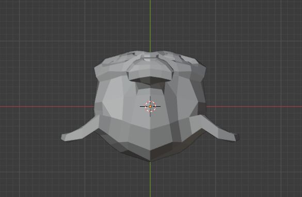Click the tip of the left flipper
The image size is (302, 197).
pos(64,137)
